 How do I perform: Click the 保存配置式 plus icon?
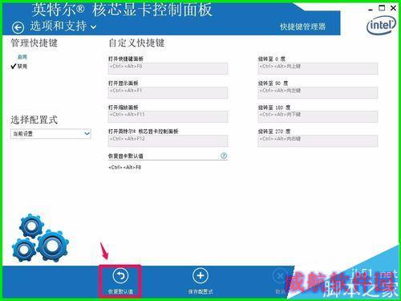click(200, 275)
